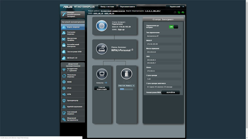Open the Диспетчер трафіку traffic manager icon
248x139 pixels.
tap(64, 39)
